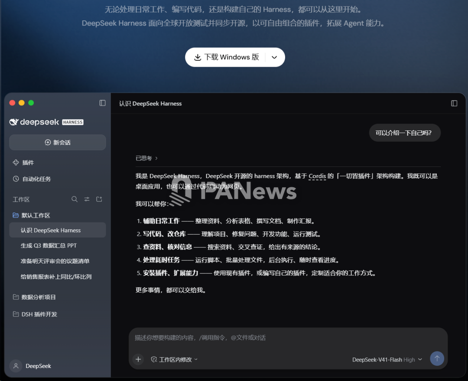Click the text 更多事情，都可以交给我。
The height and width of the screenshot is (381, 468).
(171, 290)
